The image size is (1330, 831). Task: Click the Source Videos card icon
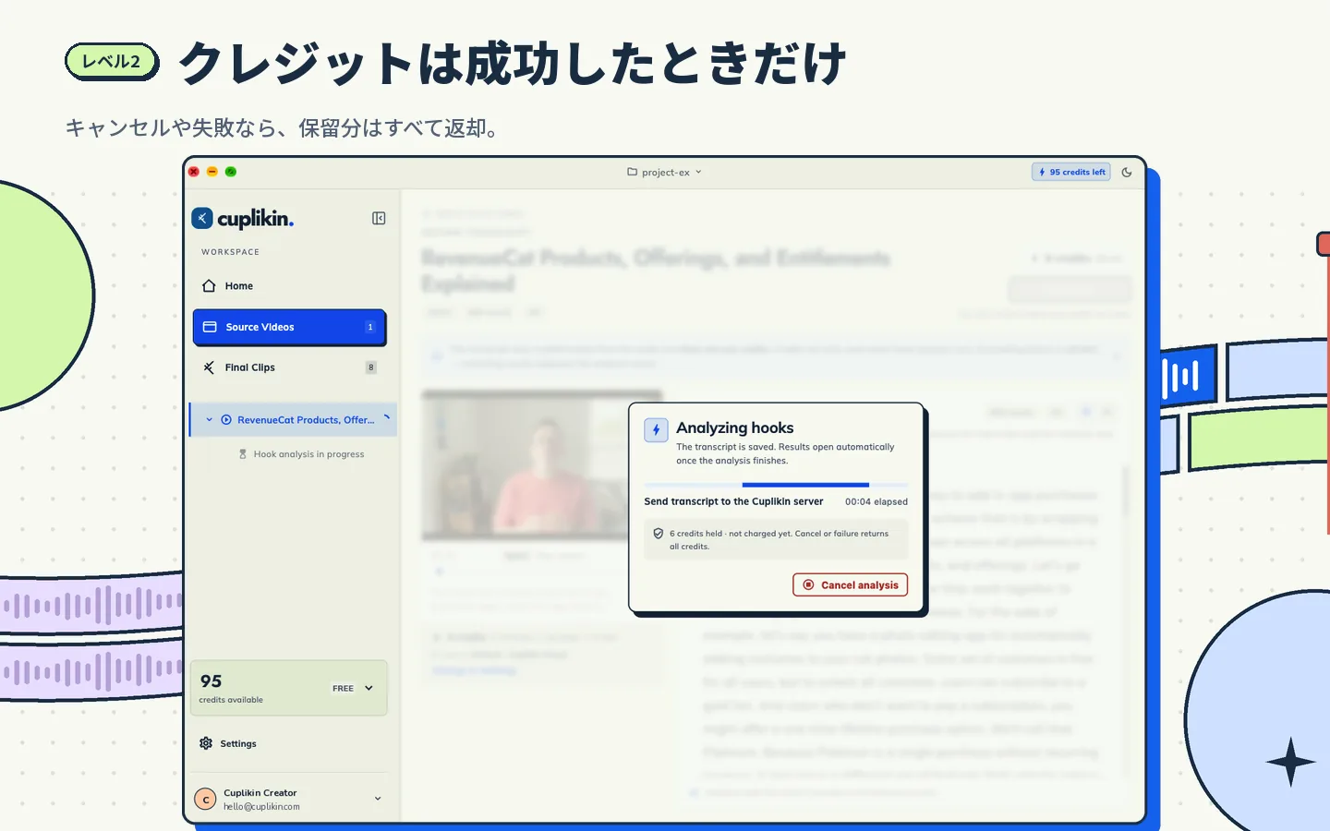click(x=210, y=327)
